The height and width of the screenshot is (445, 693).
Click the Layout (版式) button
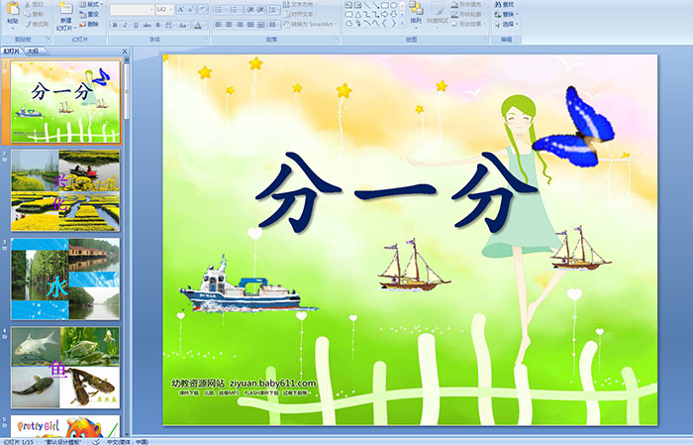(x=90, y=4)
